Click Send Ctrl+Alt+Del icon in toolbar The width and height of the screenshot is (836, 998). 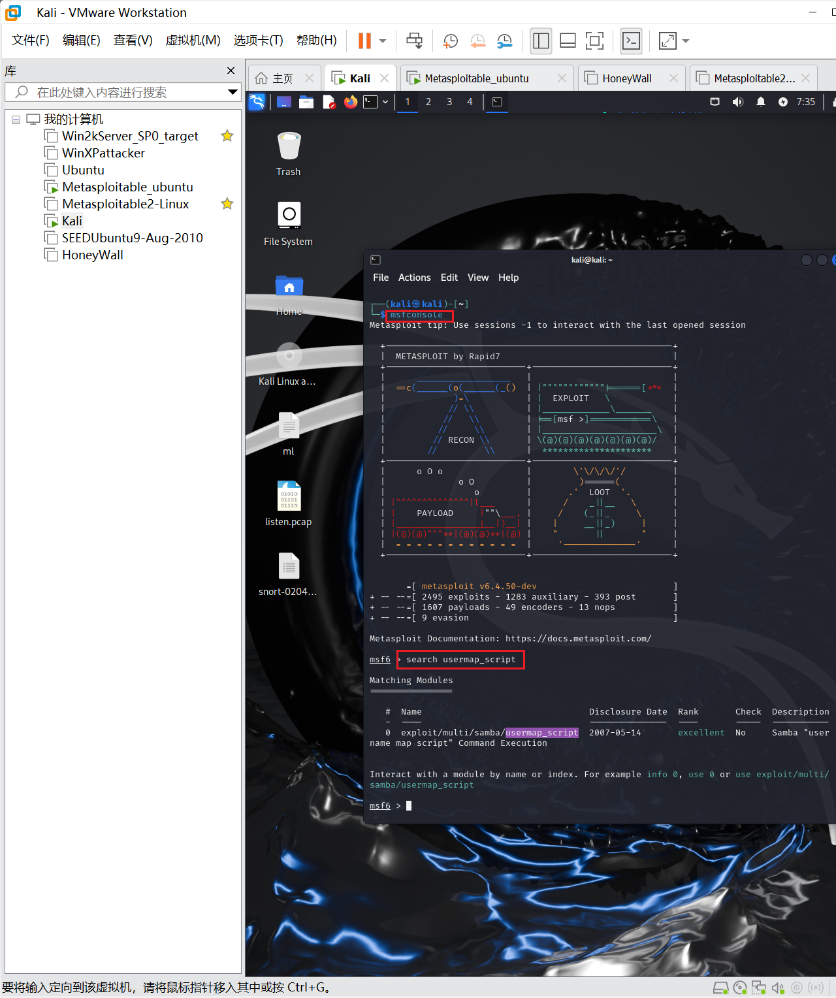pos(415,40)
